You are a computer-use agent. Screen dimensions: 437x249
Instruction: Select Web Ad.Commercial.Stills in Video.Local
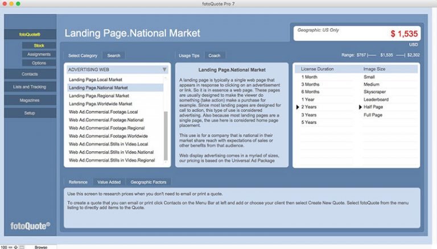point(115,144)
